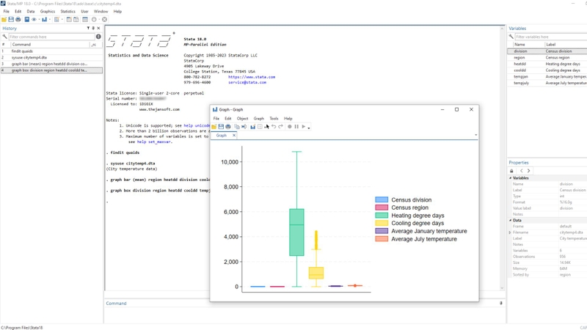Click the Graph window bar-chart icon in main toolbar
This screenshot has height=330, width=587.
pos(44,20)
